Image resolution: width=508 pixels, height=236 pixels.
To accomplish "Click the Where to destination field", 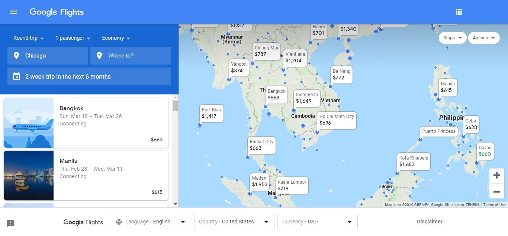I will [x=131, y=56].
